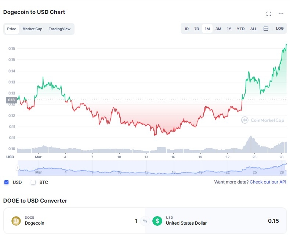The height and width of the screenshot is (236, 290).
Task: Toggle LOG scale on the chart
Action: pos(280,29)
